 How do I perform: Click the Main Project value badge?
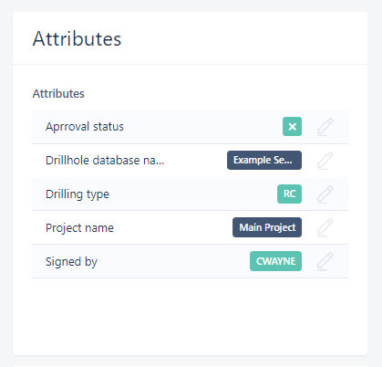pos(267,227)
